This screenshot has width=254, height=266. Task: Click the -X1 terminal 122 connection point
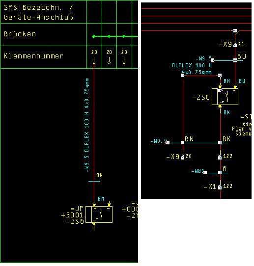[220, 187]
